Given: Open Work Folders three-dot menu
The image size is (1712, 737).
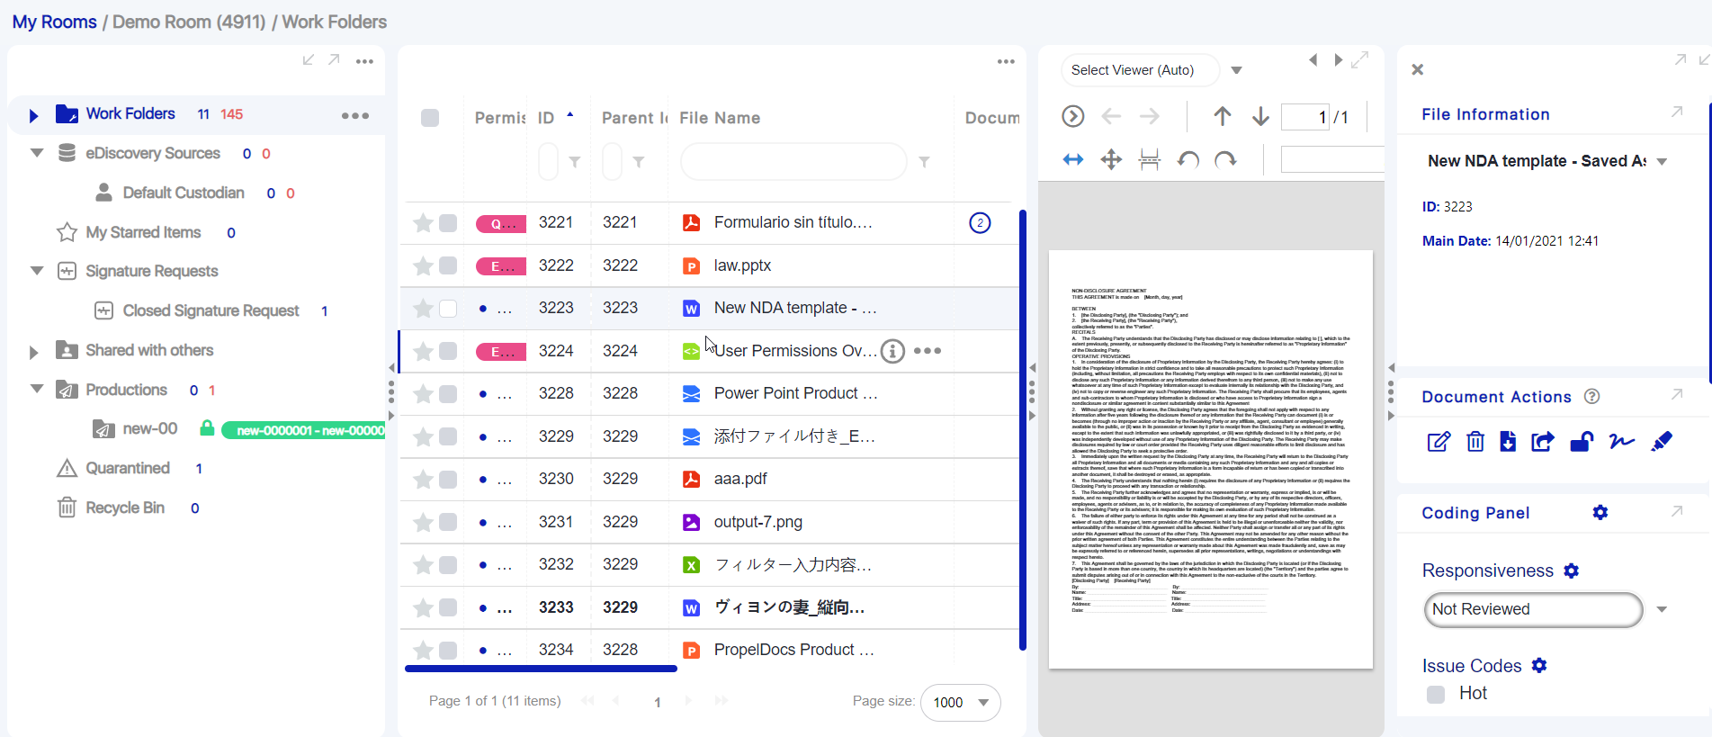Looking at the screenshot, I should [355, 115].
